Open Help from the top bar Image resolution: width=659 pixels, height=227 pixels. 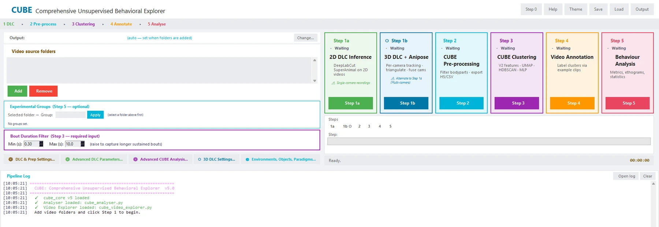(x=553, y=9)
